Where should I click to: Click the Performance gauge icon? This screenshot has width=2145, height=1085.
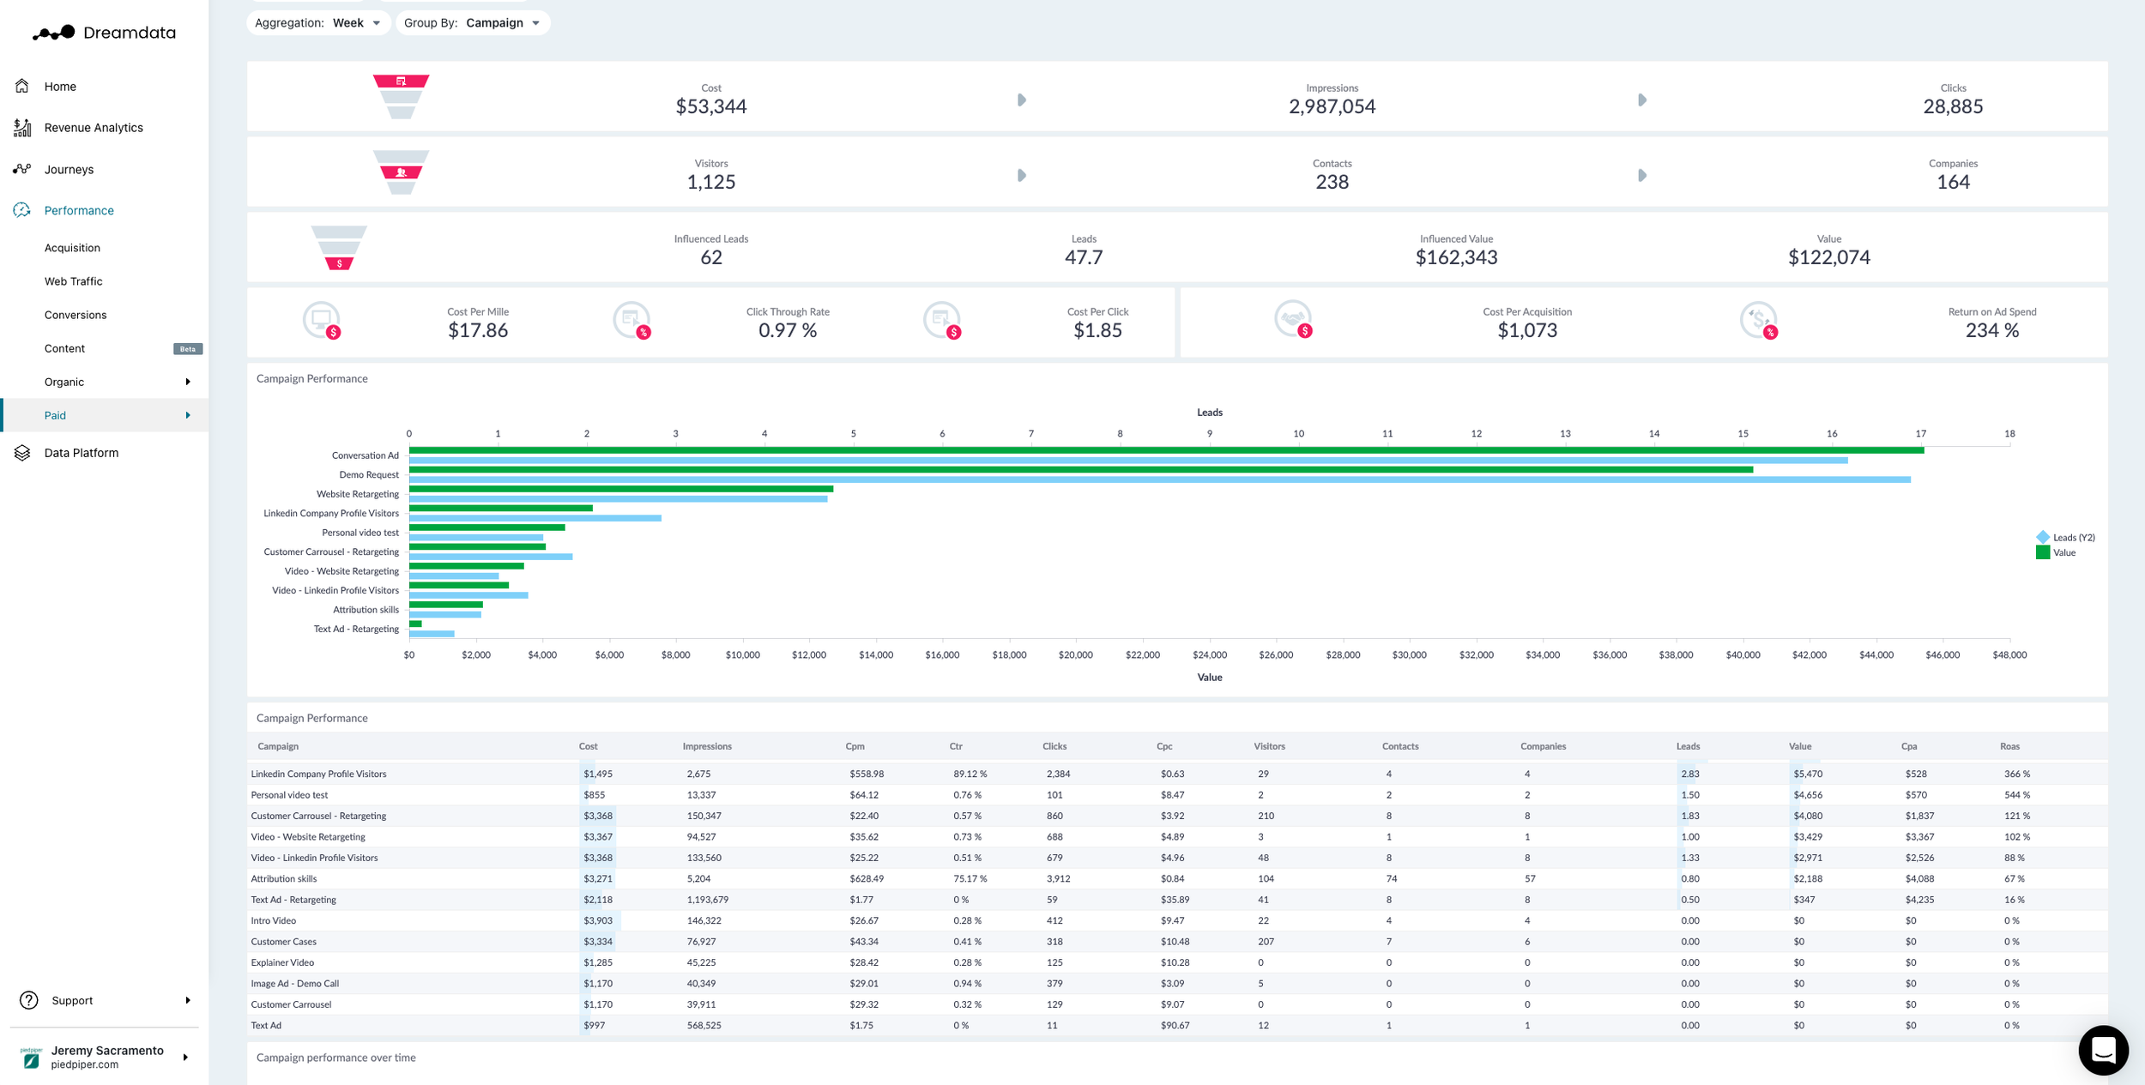(22, 210)
